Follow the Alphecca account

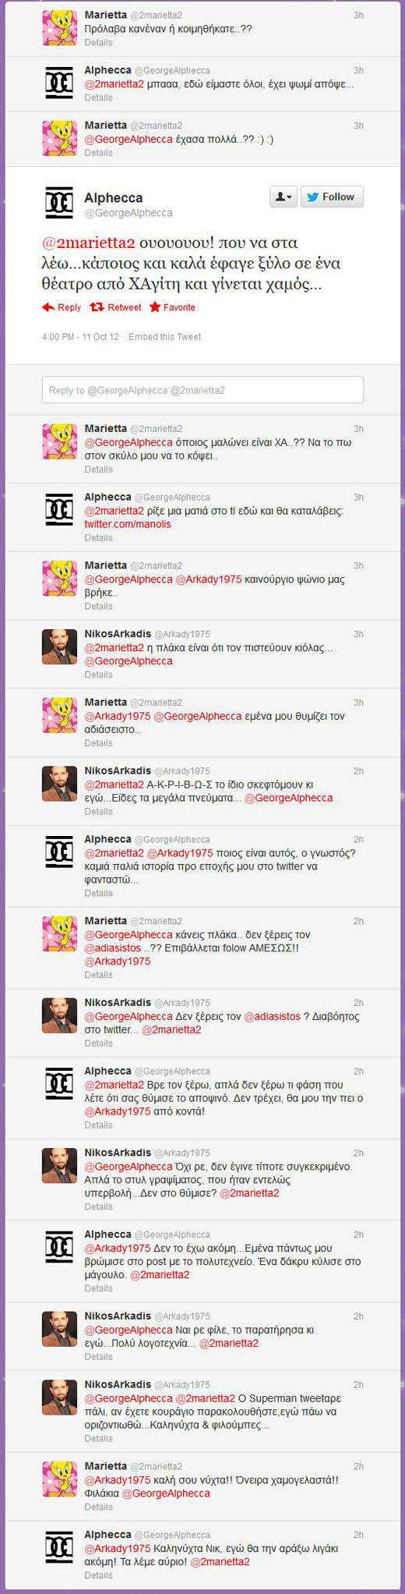[333, 197]
